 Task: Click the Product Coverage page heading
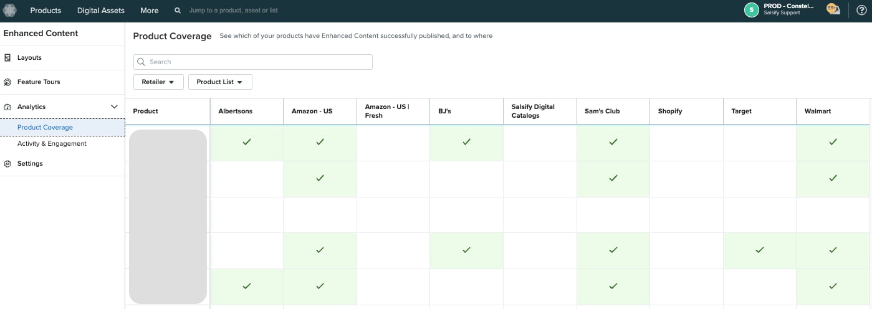click(172, 36)
